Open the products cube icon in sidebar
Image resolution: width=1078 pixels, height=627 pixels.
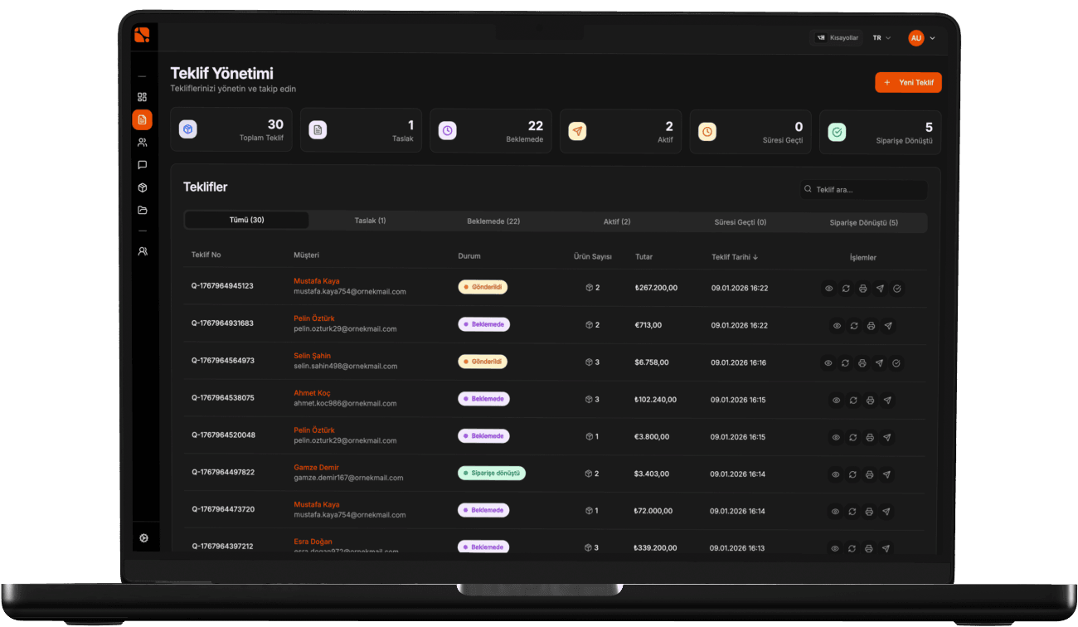tap(142, 188)
